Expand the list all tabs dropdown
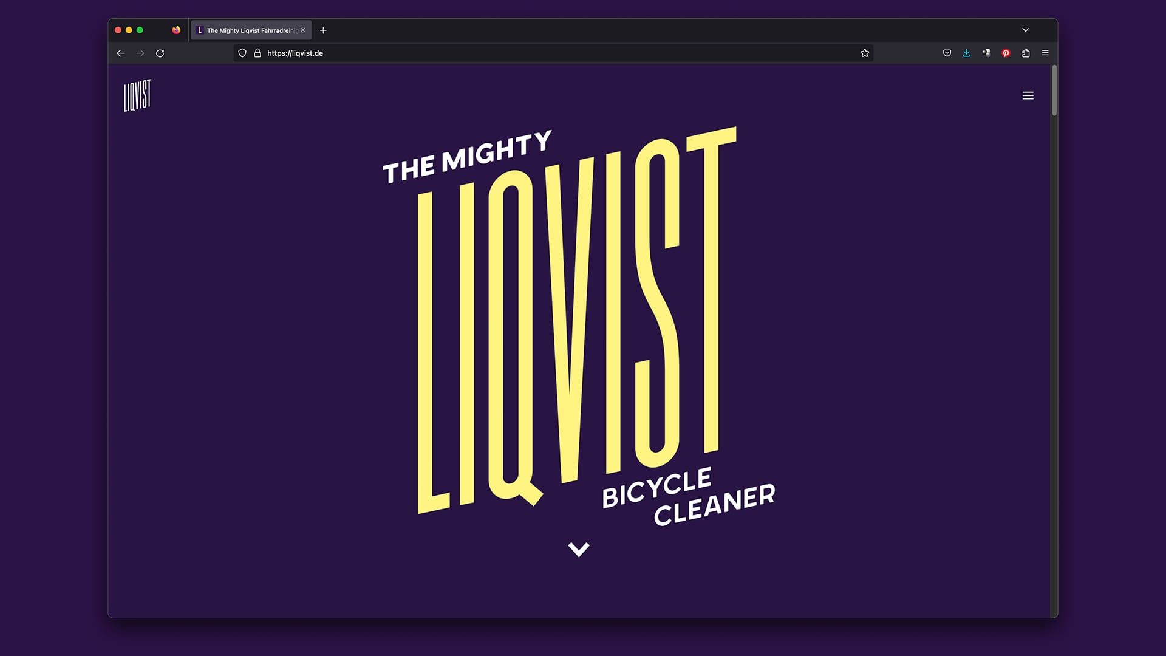1166x656 pixels. click(1025, 30)
